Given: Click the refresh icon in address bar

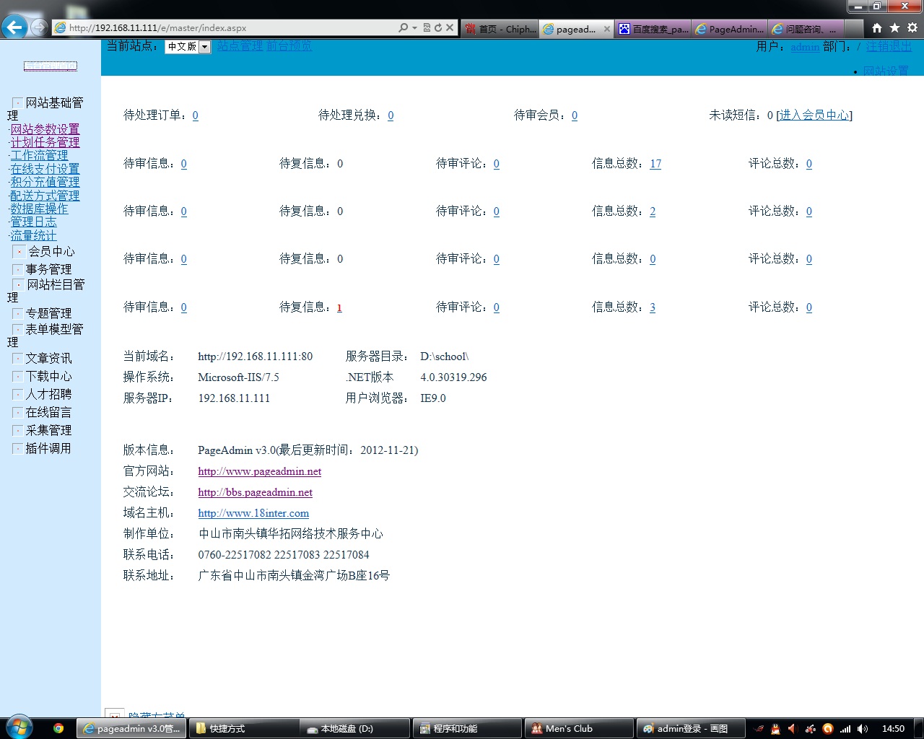Looking at the screenshot, I should pos(437,27).
